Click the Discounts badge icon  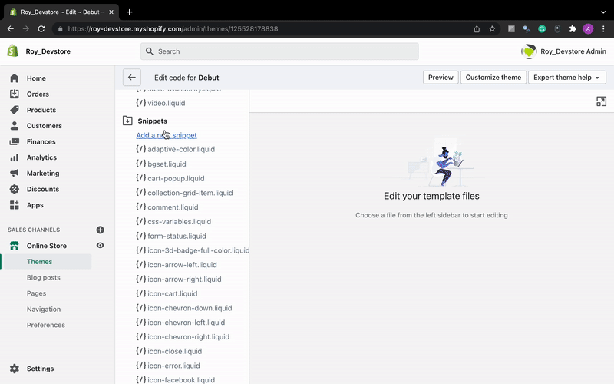[x=15, y=189]
